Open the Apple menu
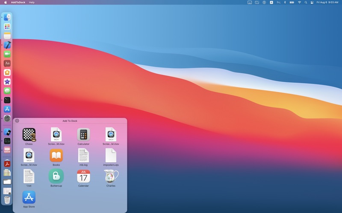Image resolution: width=342 pixels, height=213 pixels. [6, 3]
